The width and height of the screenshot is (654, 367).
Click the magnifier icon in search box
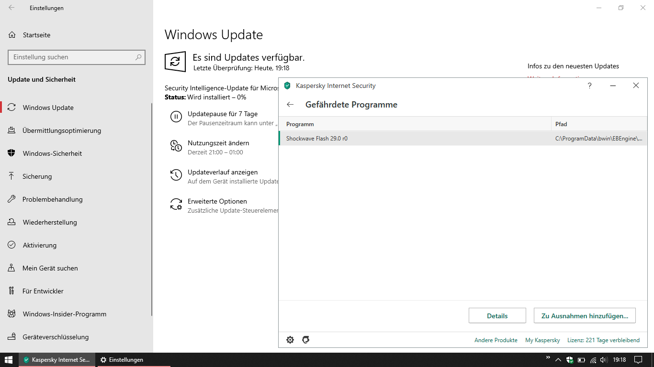[138, 57]
